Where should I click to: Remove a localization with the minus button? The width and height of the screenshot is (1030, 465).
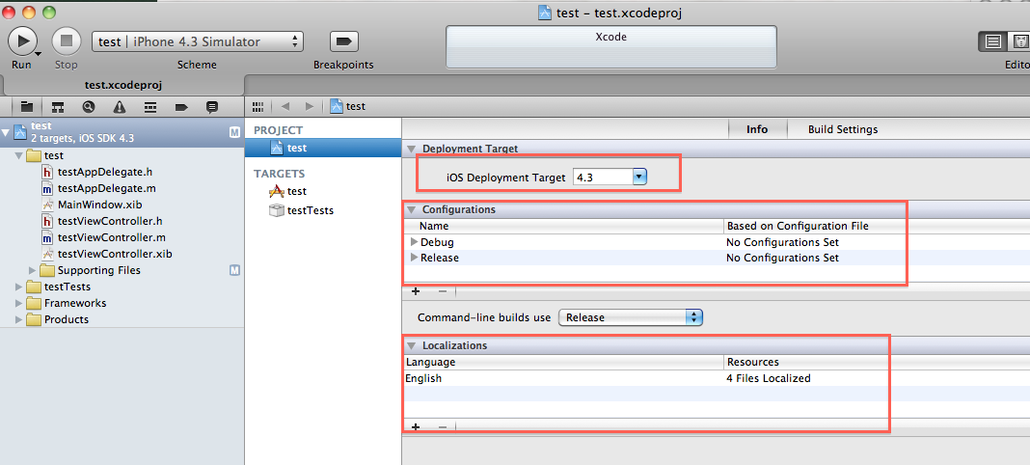(x=442, y=427)
